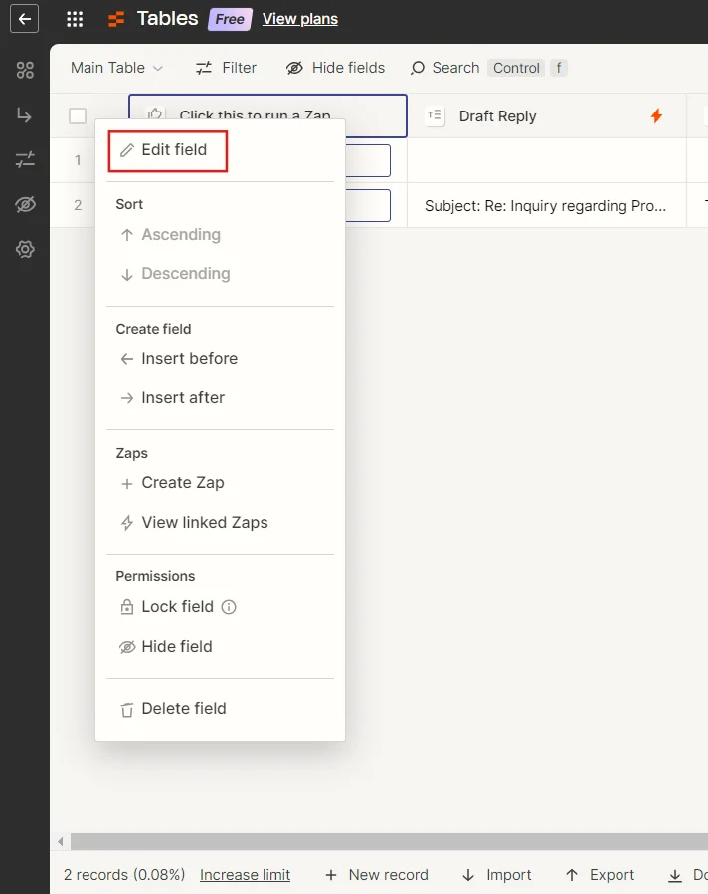
Task: Click Hide fields in the toolbar
Action: 335,68
